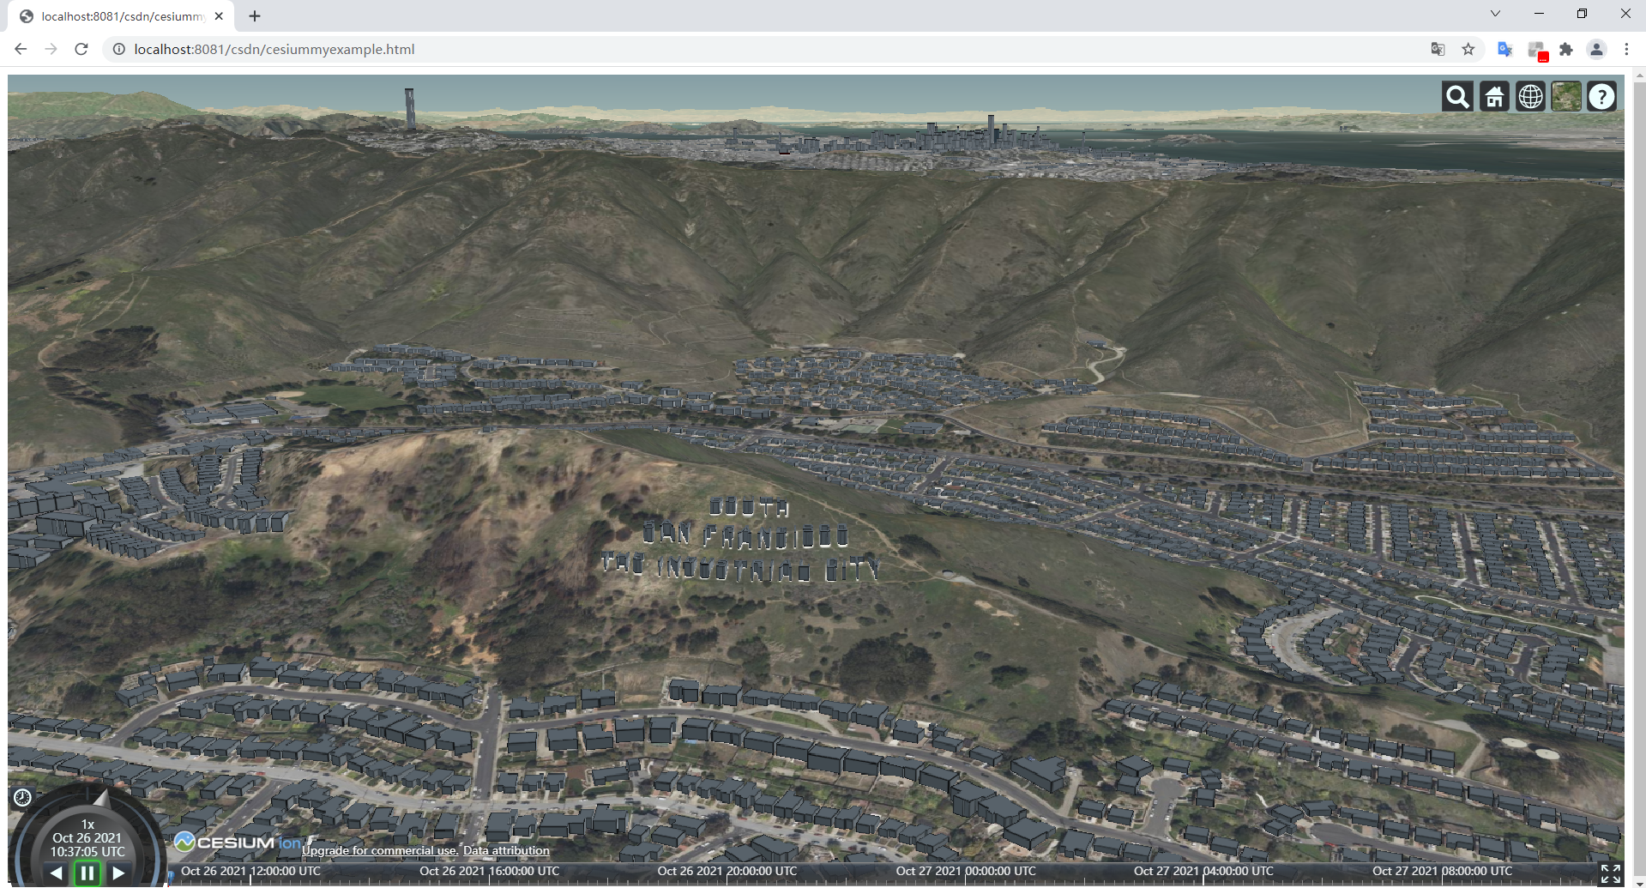1646x888 pixels.
Task: Open Cesium navigation help button
Action: (x=1601, y=97)
